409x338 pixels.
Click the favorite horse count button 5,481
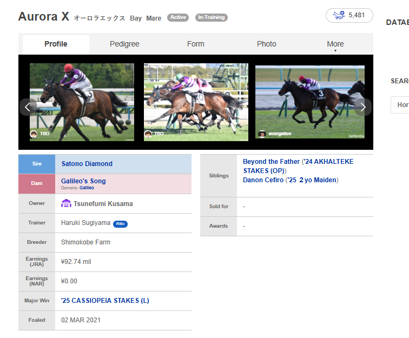coord(349,15)
